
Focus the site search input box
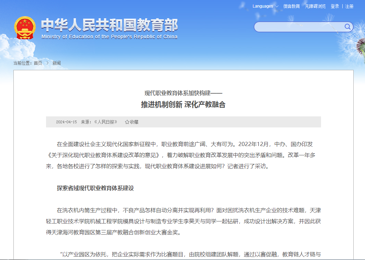point(299,27)
